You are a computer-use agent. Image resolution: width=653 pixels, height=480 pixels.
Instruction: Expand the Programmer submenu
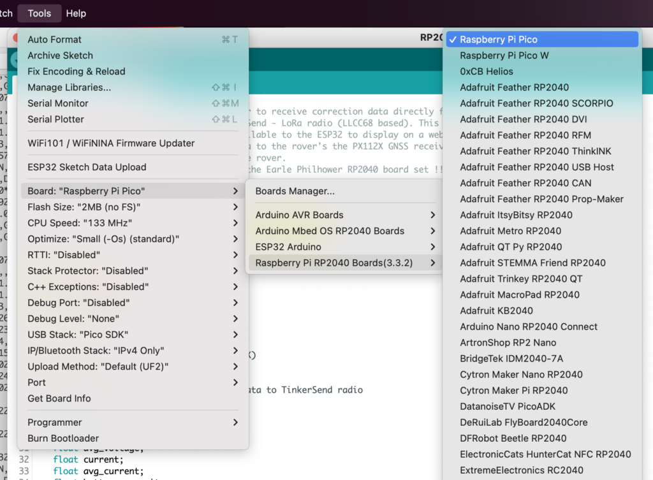[133, 422]
